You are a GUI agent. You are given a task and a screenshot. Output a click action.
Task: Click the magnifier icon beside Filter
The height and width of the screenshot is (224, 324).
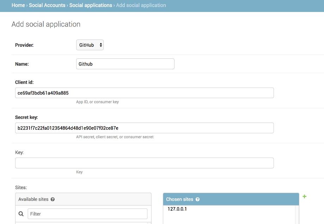21,214
